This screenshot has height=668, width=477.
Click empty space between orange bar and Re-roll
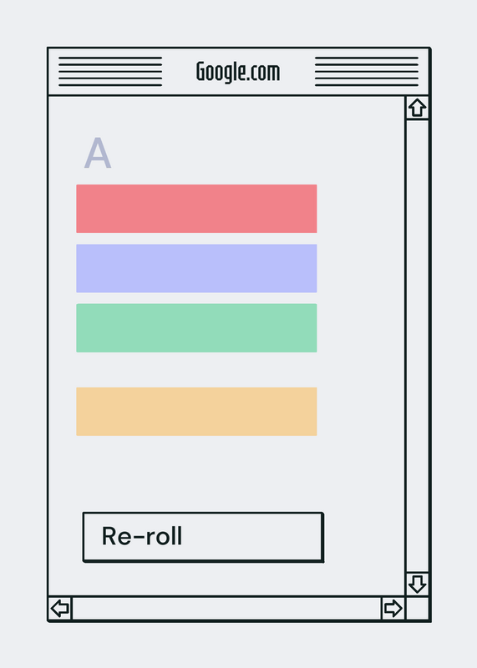196,473
